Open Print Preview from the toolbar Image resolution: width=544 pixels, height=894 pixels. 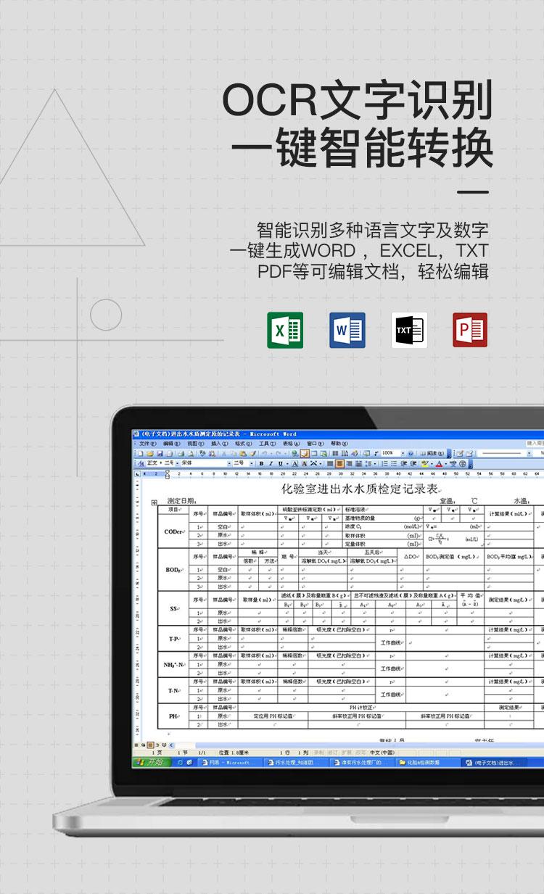pos(190,453)
